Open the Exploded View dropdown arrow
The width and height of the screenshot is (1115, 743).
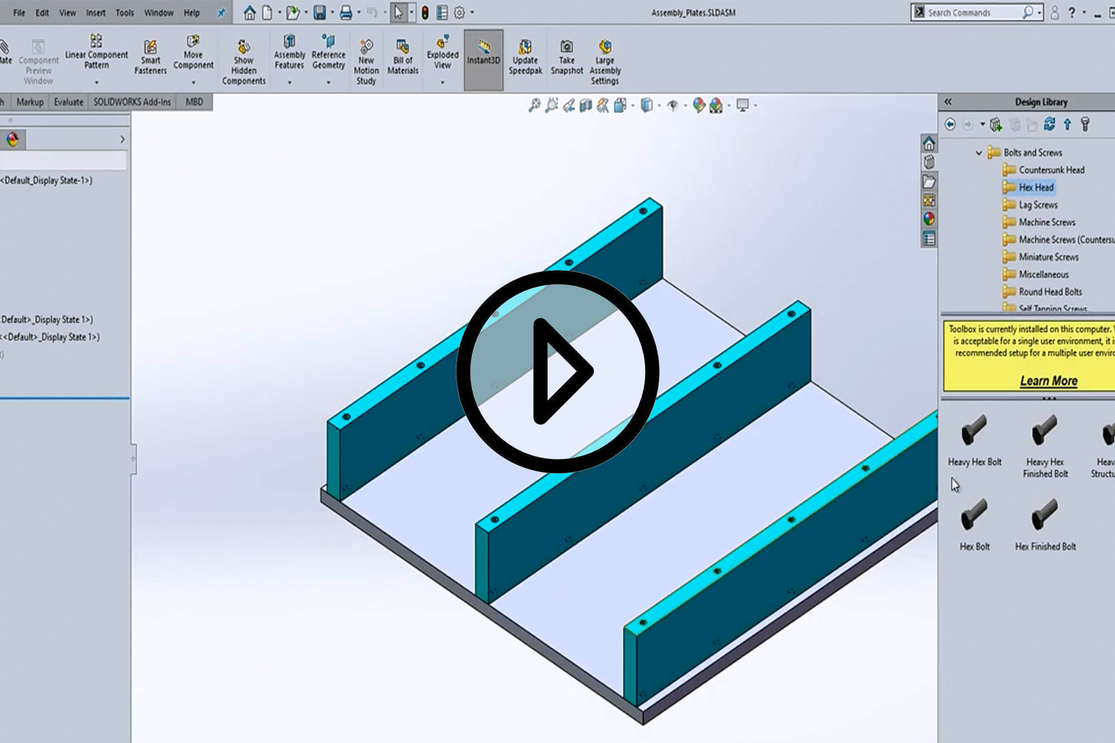(442, 82)
